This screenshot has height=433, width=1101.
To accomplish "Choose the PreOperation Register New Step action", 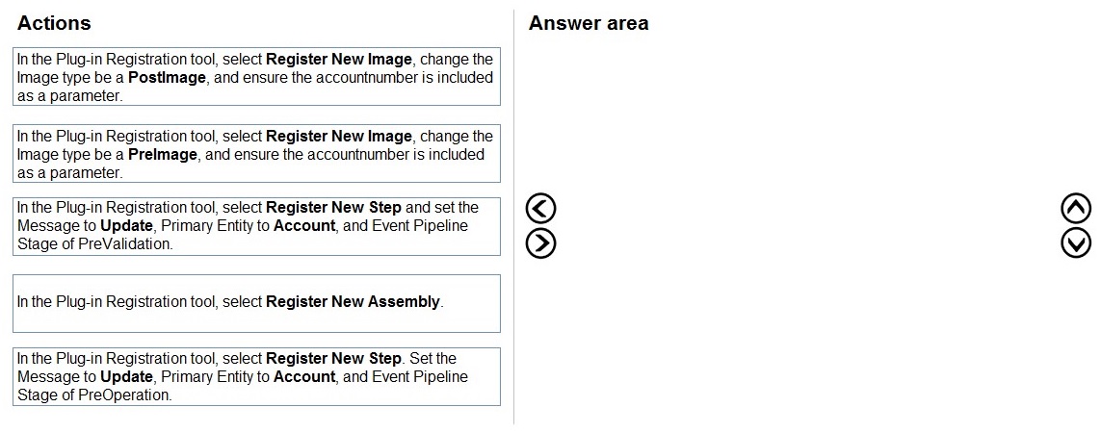I will coord(257,376).
